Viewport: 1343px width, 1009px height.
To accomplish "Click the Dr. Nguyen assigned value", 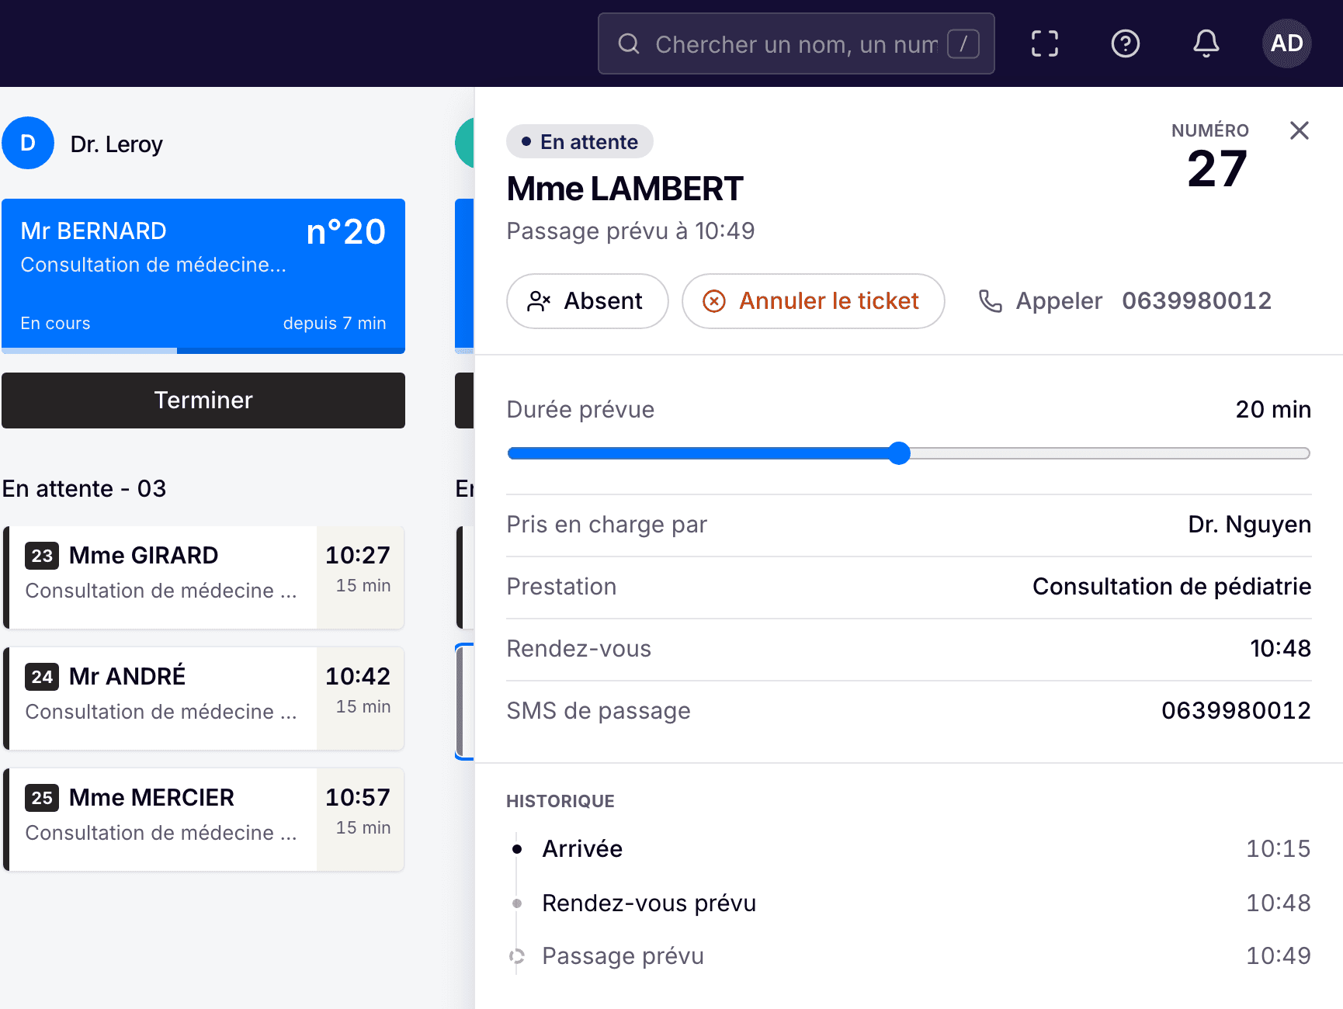I will (1249, 525).
